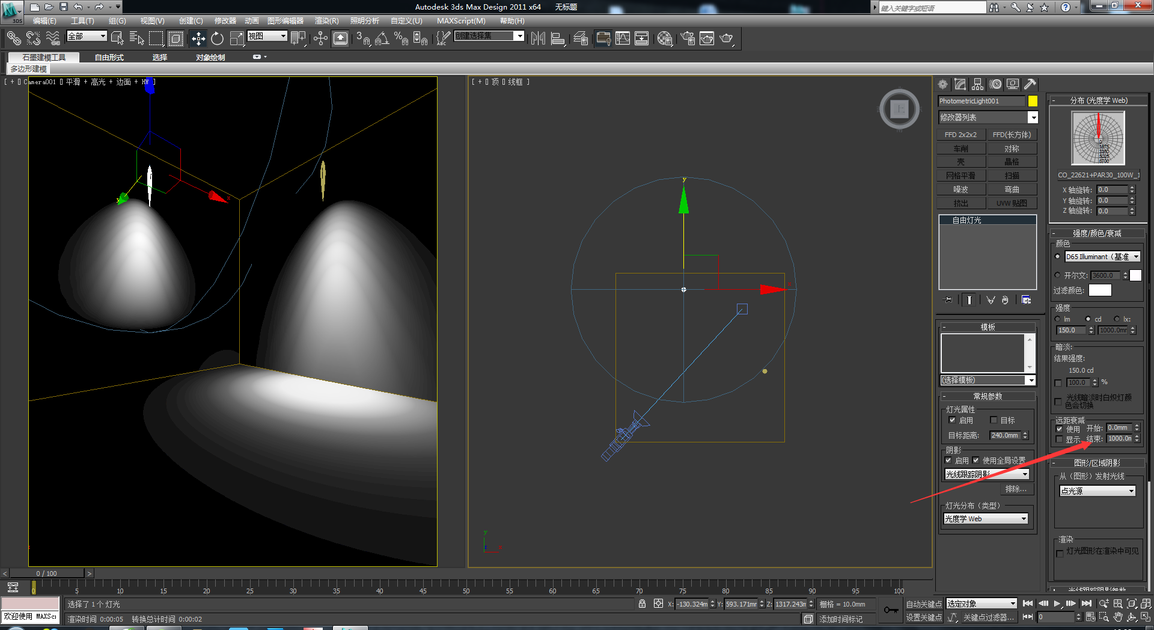The image size is (1154, 630).
Task: Click the render teapot icon
Action: (x=727, y=38)
